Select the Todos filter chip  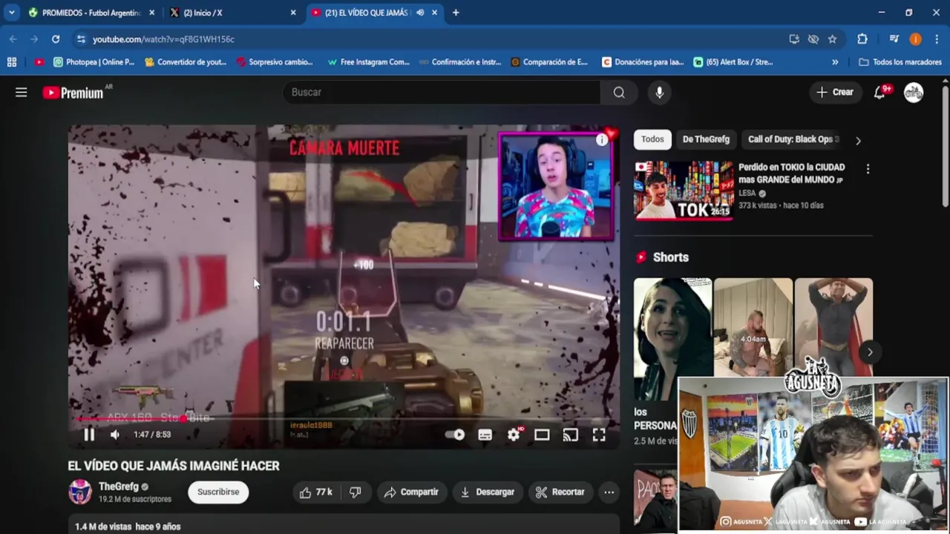coord(652,139)
